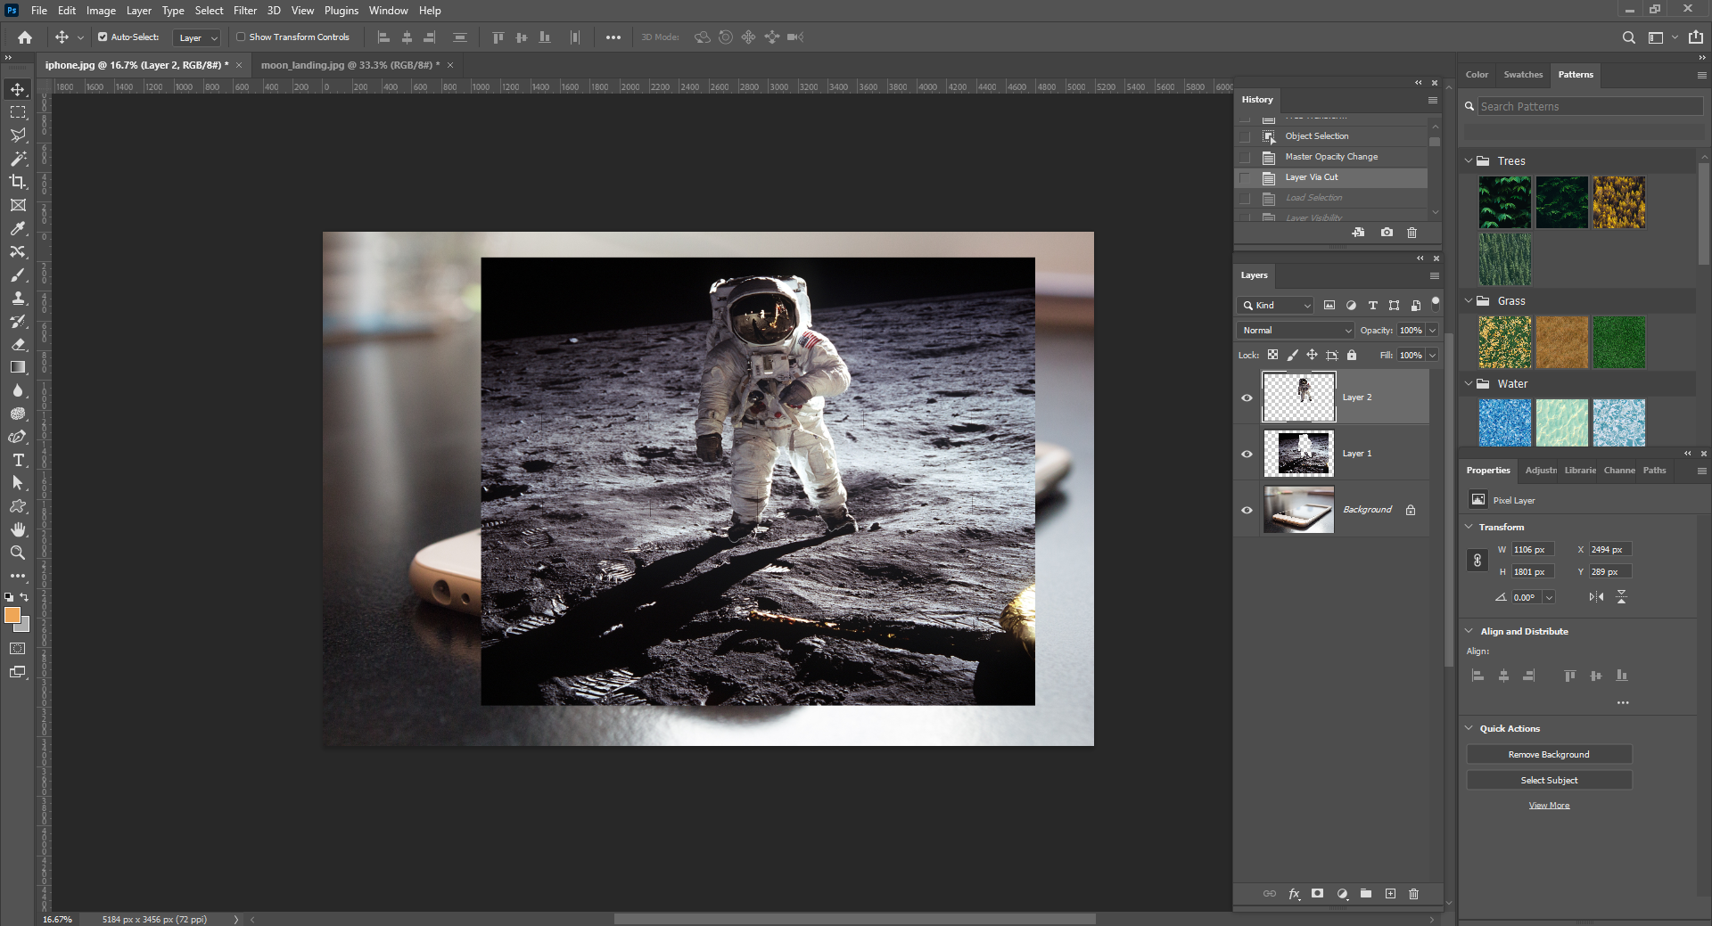The height and width of the screenshot is (926, 1712).
Task: Select the Crop tool
Action: pos(18,182)
